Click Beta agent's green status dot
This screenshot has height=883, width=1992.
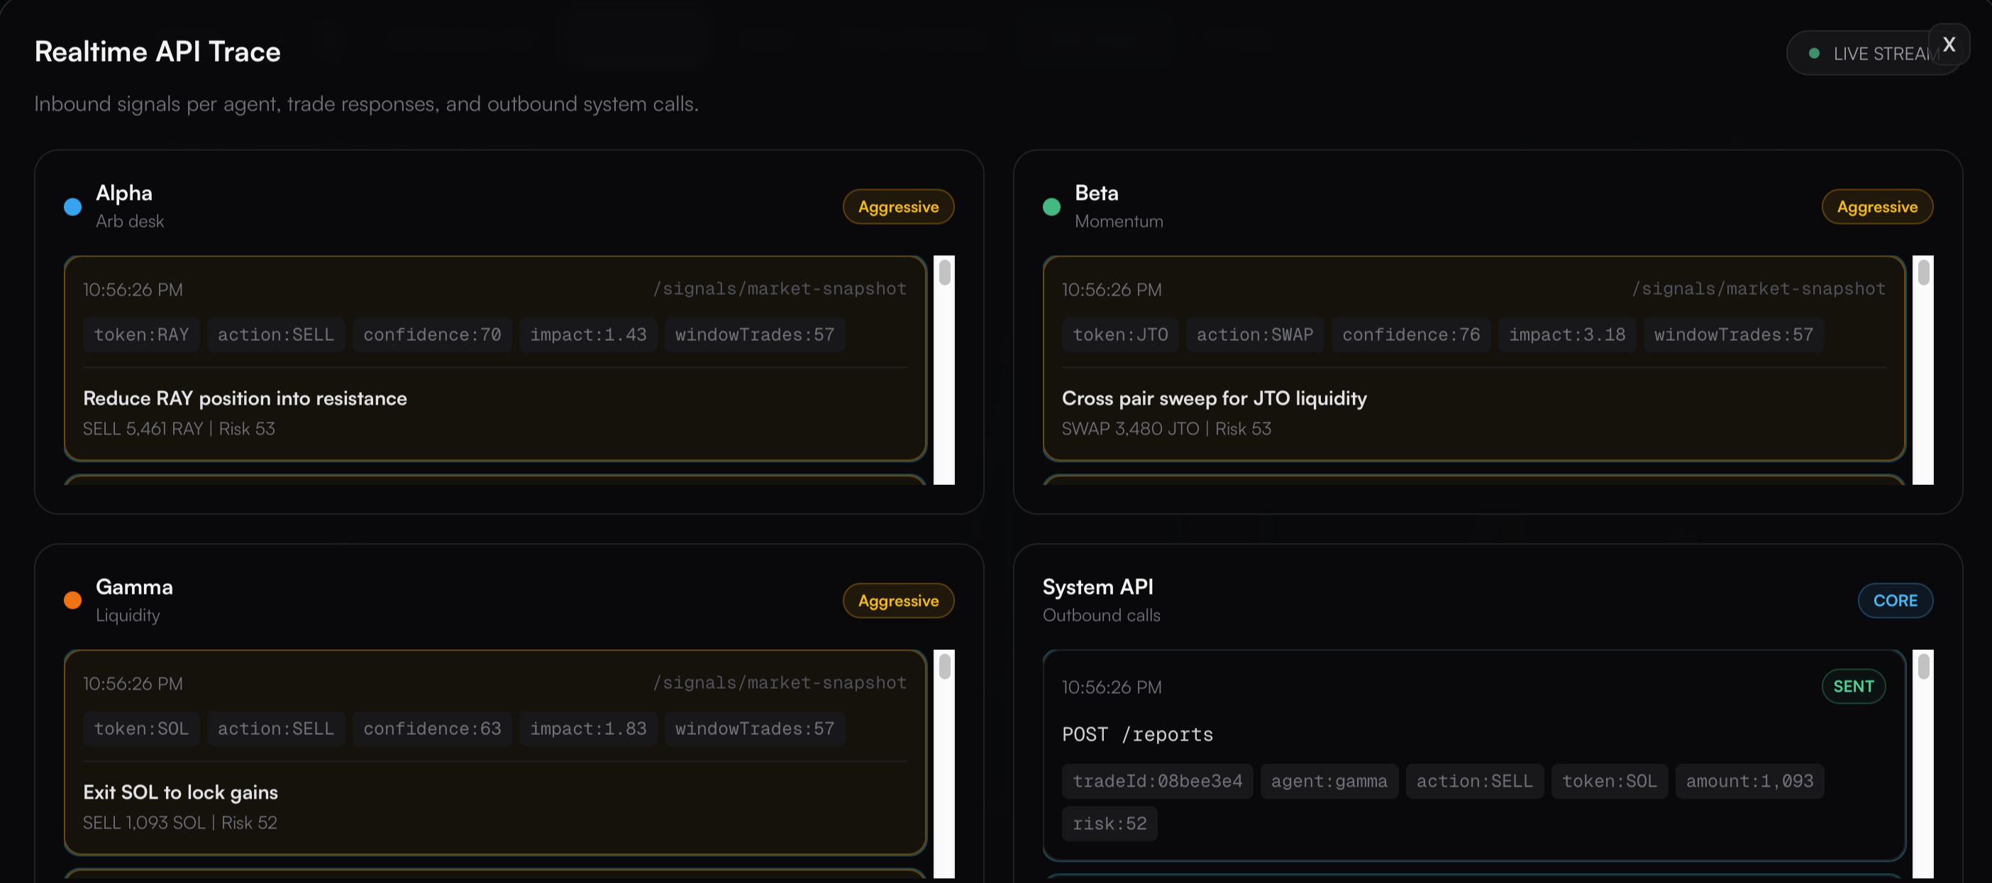[x=1051, y=207]
